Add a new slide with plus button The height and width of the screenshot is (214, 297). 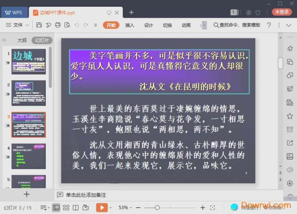click(27, 194)
